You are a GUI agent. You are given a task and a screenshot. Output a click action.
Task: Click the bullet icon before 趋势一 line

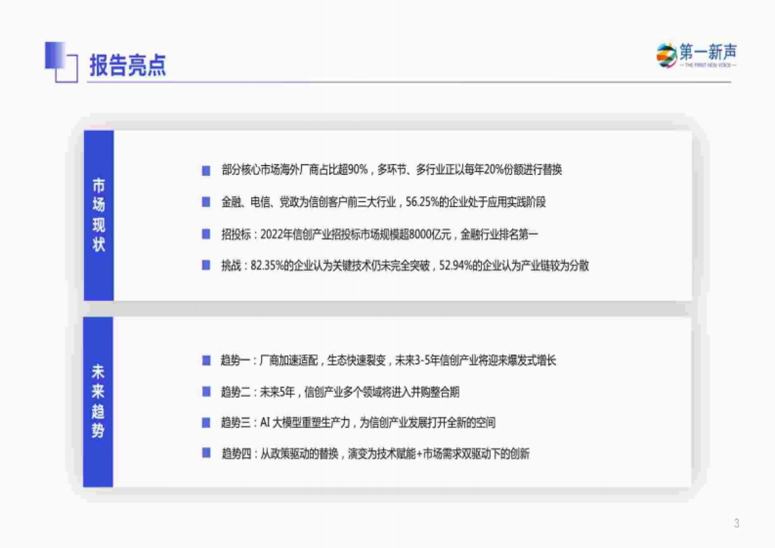click(x=206, y=361)
